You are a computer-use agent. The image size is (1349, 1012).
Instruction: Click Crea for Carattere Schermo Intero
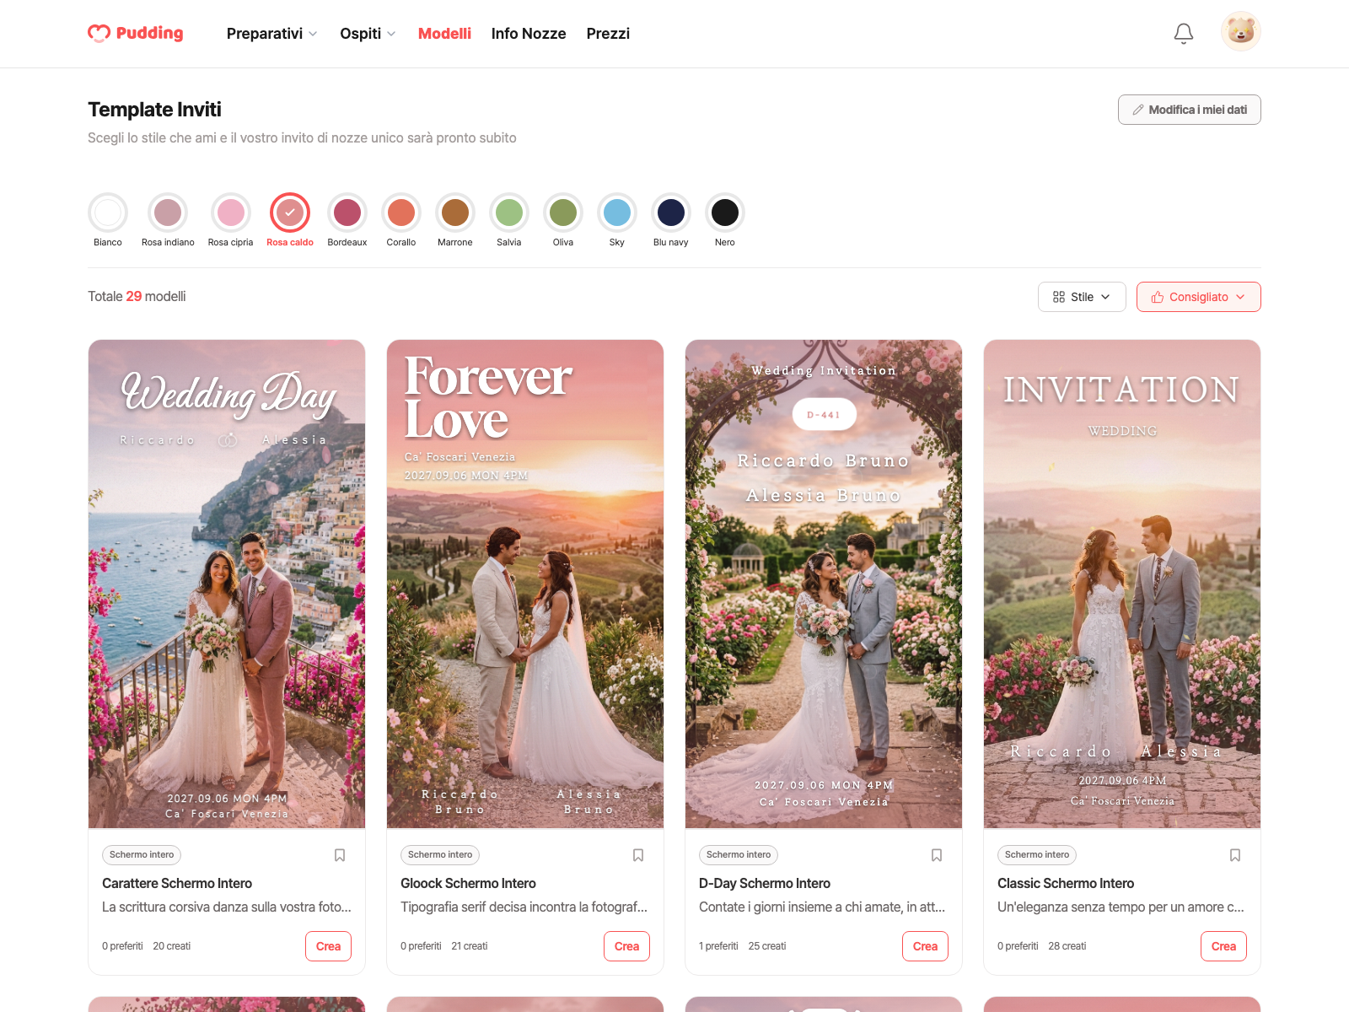coord(328,946)
